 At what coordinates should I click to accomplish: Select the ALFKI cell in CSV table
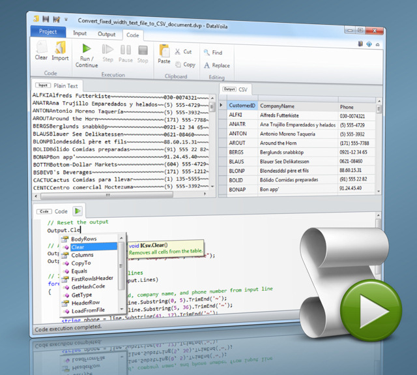click(x=242, y=115)
